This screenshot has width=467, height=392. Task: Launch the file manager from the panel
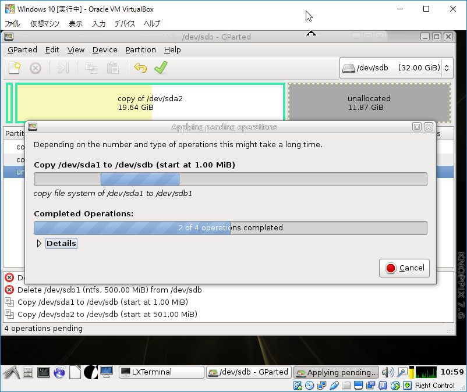[x=28, y=372]
